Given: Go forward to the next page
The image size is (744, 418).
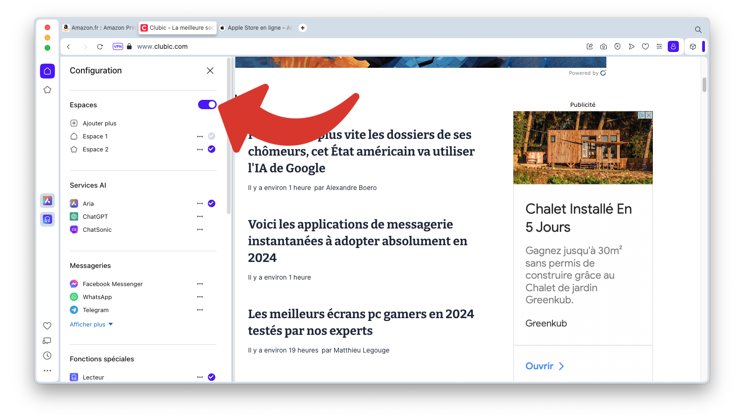Looking at the screenshot, I should tap(85, 46).
